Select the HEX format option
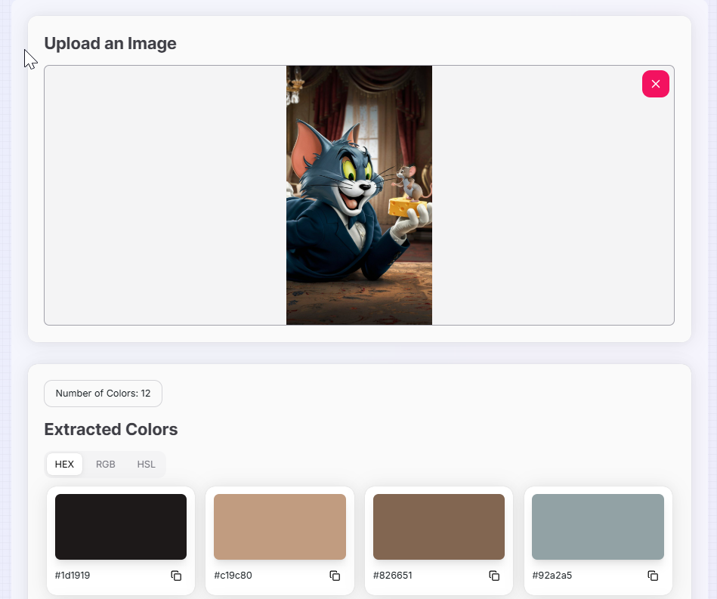 (64, 464)
